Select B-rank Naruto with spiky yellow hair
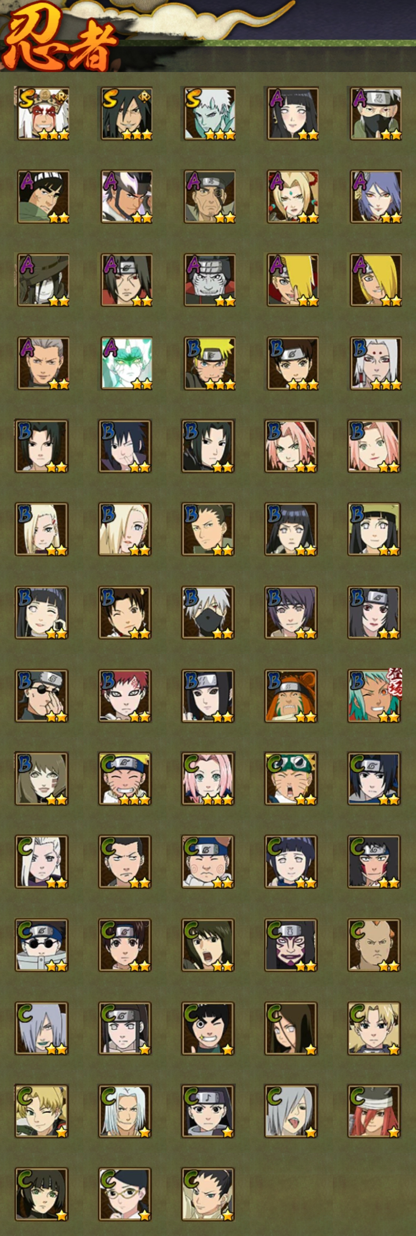This screenshot has height=1236, width=416. 209,363
